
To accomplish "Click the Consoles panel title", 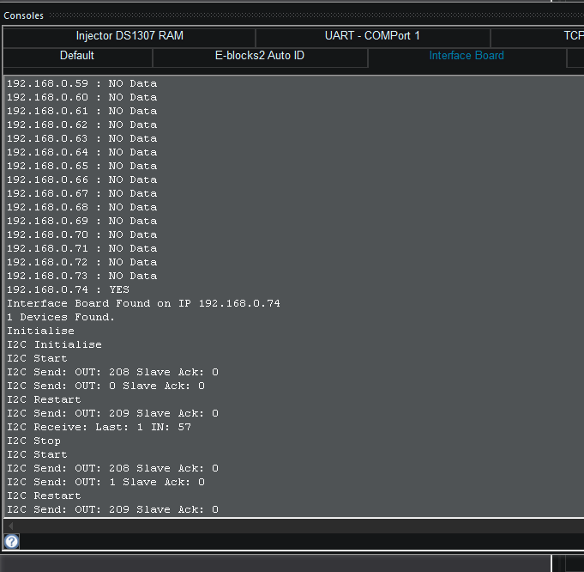I will pos(23,15).
